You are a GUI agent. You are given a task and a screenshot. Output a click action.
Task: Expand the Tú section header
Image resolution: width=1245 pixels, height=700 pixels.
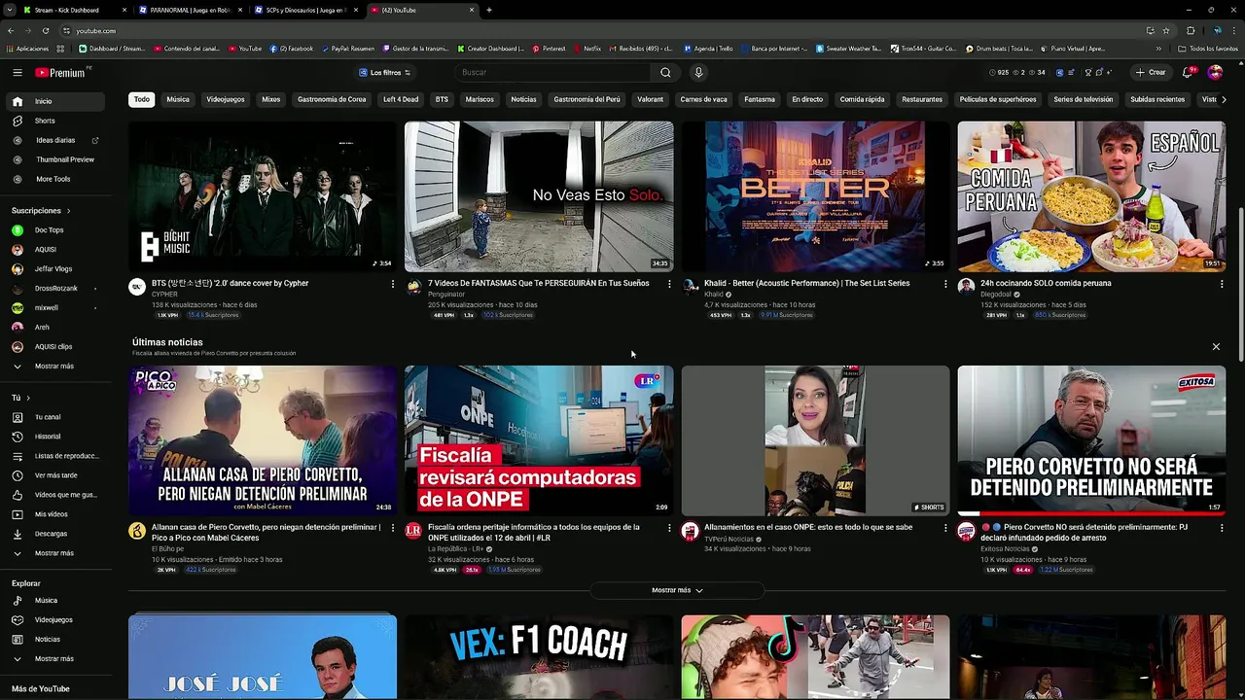point(20,398)
